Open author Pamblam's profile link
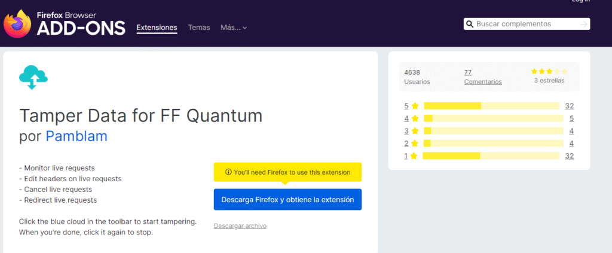The image size is (612, 253). click(x=76, y=136)
